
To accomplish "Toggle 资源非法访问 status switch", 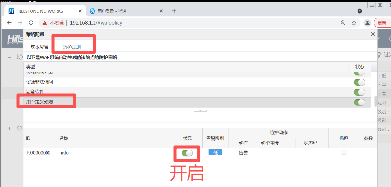I will coord(360,82).
